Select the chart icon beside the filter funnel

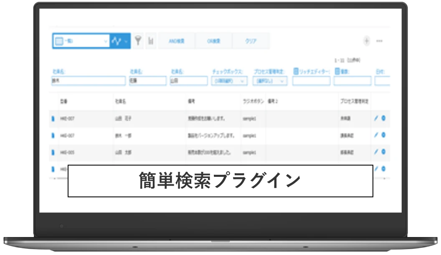coord(151,41)
